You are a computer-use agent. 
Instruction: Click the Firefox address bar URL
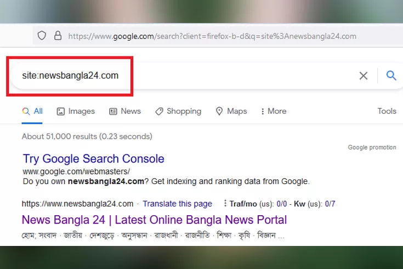[212, 36]
